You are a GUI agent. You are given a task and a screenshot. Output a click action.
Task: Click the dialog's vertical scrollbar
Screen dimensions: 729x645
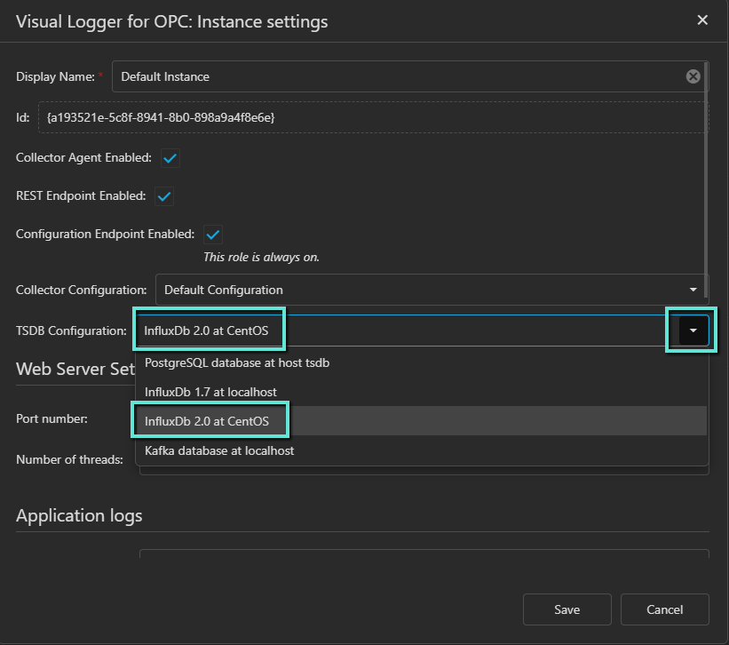pyautogui.click(x=706, y=178)
